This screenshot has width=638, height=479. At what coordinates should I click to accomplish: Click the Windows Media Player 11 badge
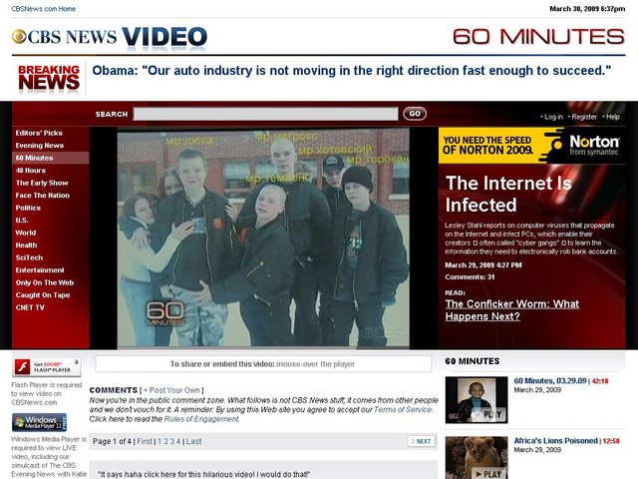tap(40, 422)
